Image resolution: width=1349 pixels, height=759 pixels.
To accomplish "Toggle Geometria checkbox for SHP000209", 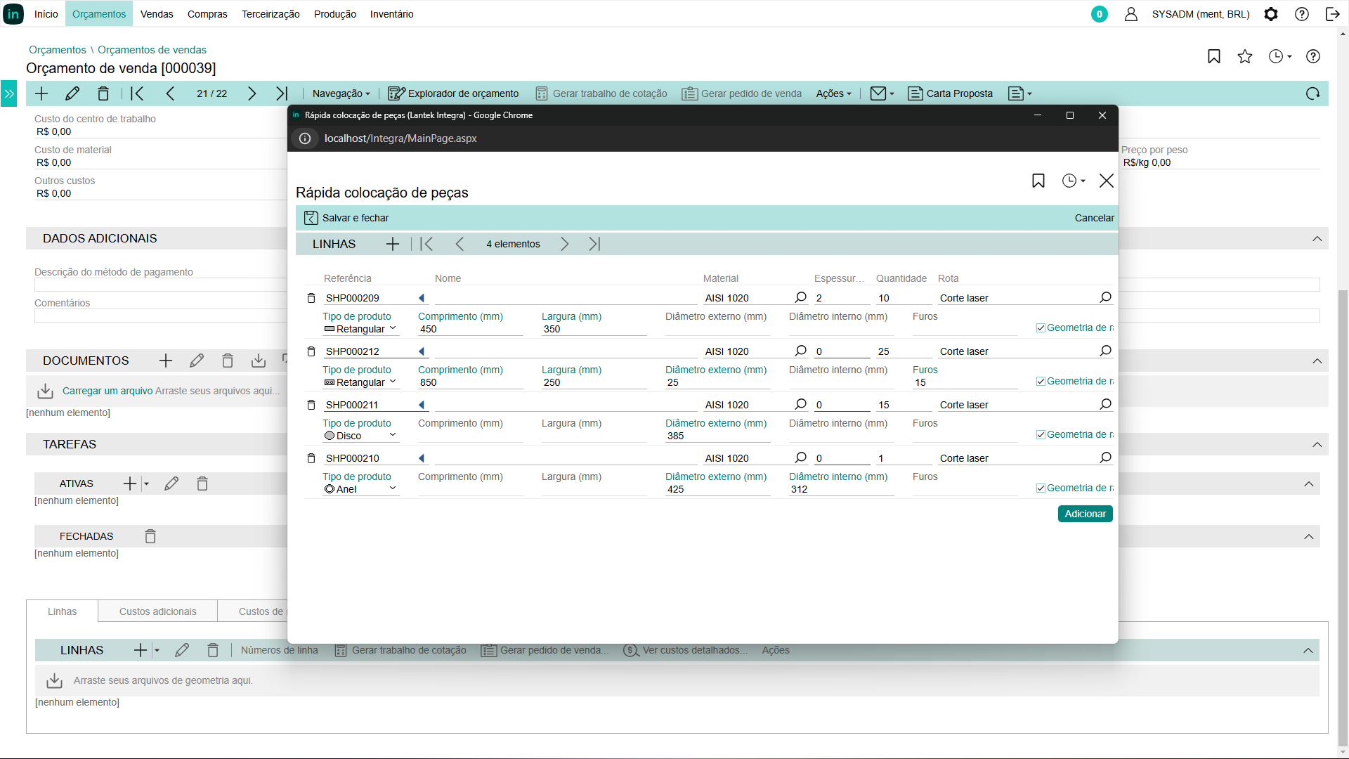I will [1041, 327].
